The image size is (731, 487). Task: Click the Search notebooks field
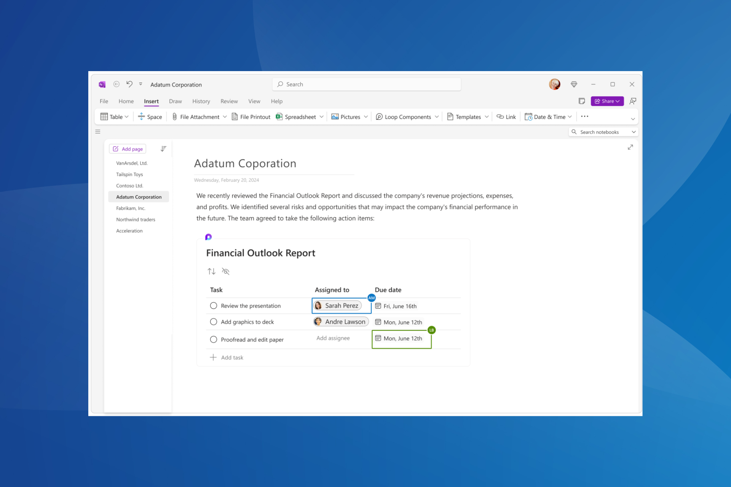(599, 132)
